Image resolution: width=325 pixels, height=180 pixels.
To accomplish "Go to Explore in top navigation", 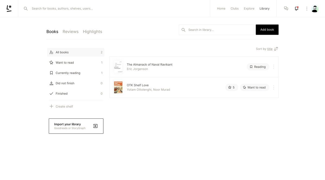I will click(x=249, y=8).
